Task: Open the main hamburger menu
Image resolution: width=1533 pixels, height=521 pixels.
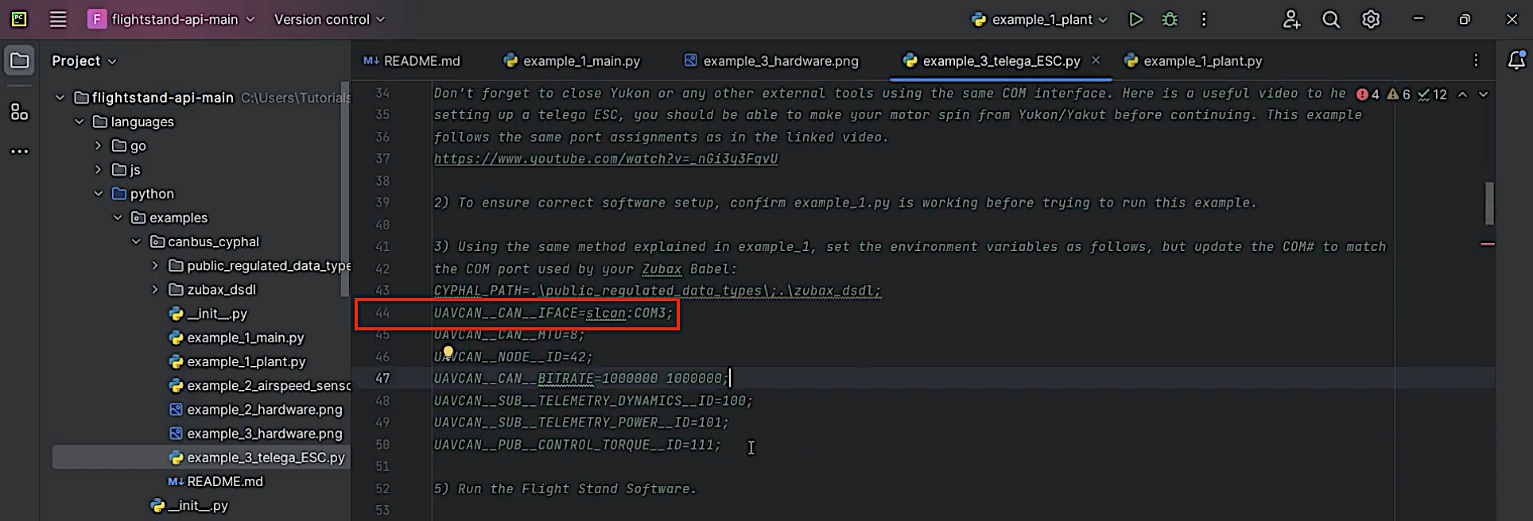Action: coord(58,19)
